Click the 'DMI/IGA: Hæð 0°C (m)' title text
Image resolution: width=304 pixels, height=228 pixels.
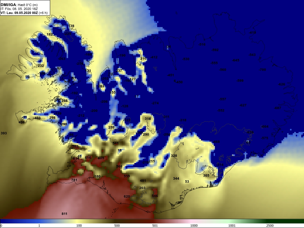click(19, 5)
